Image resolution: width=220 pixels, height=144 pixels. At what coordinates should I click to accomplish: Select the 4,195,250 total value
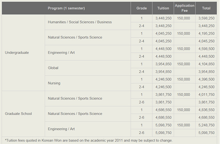(x=206, y=34)
